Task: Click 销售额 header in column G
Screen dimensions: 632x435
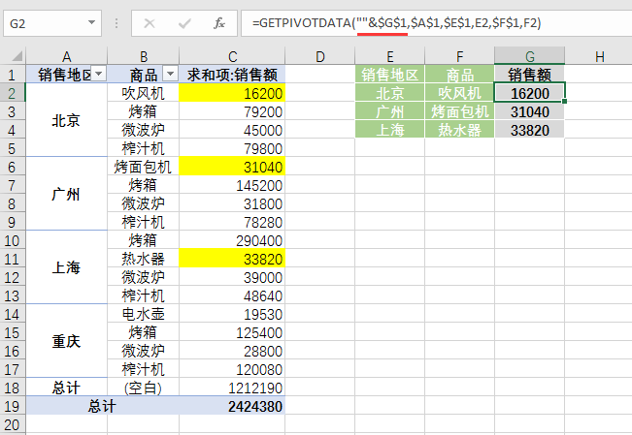Action: tap(530, 75)
